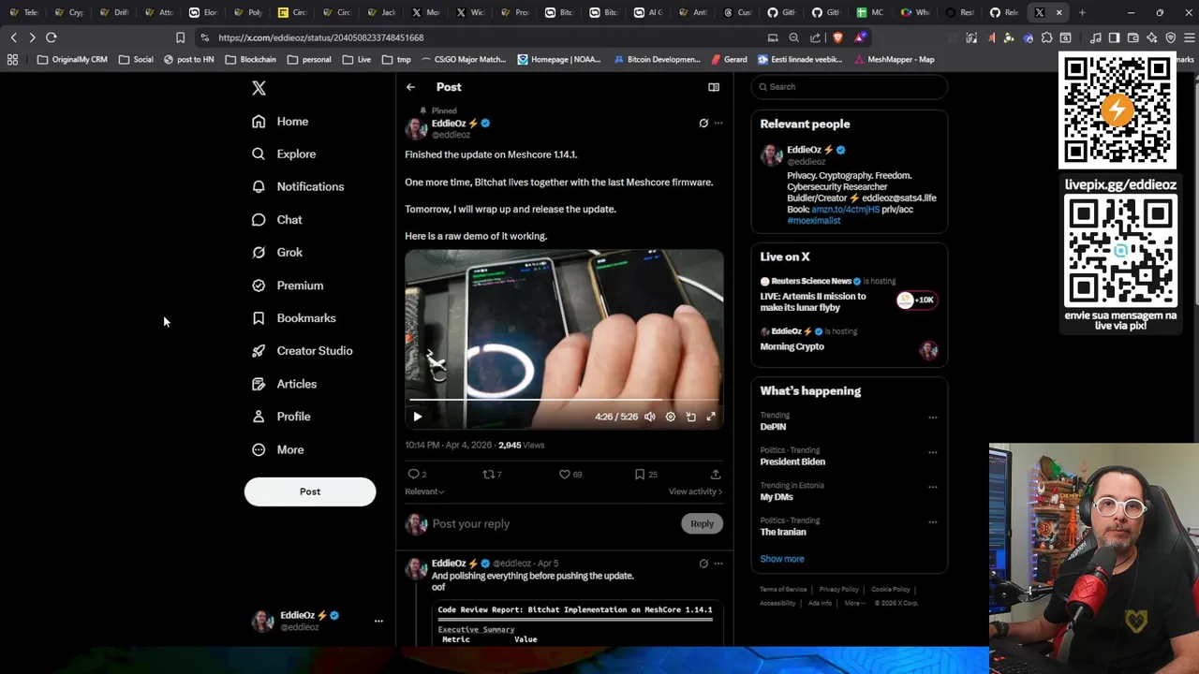The image size is (1199, 674).
Task: Open more options for The Iranian trend
Action: pyautogui.click(x=932, y=522)
